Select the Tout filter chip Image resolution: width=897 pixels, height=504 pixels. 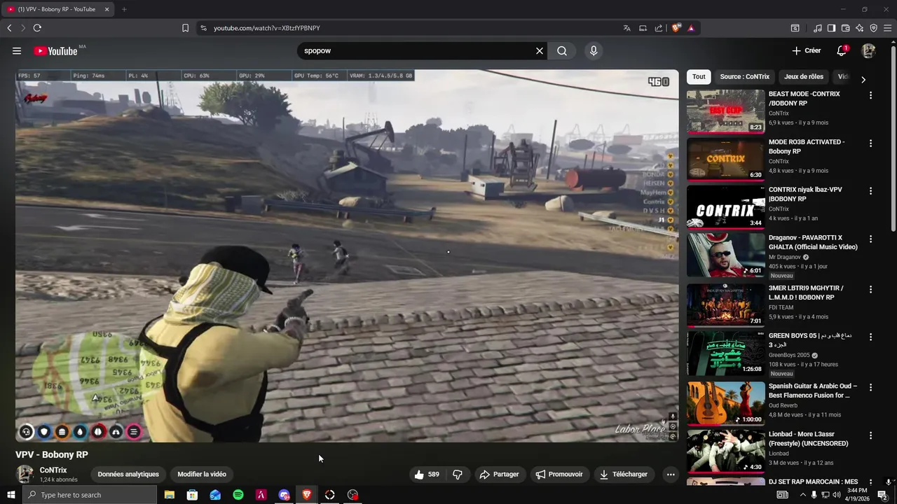[699, 76]
